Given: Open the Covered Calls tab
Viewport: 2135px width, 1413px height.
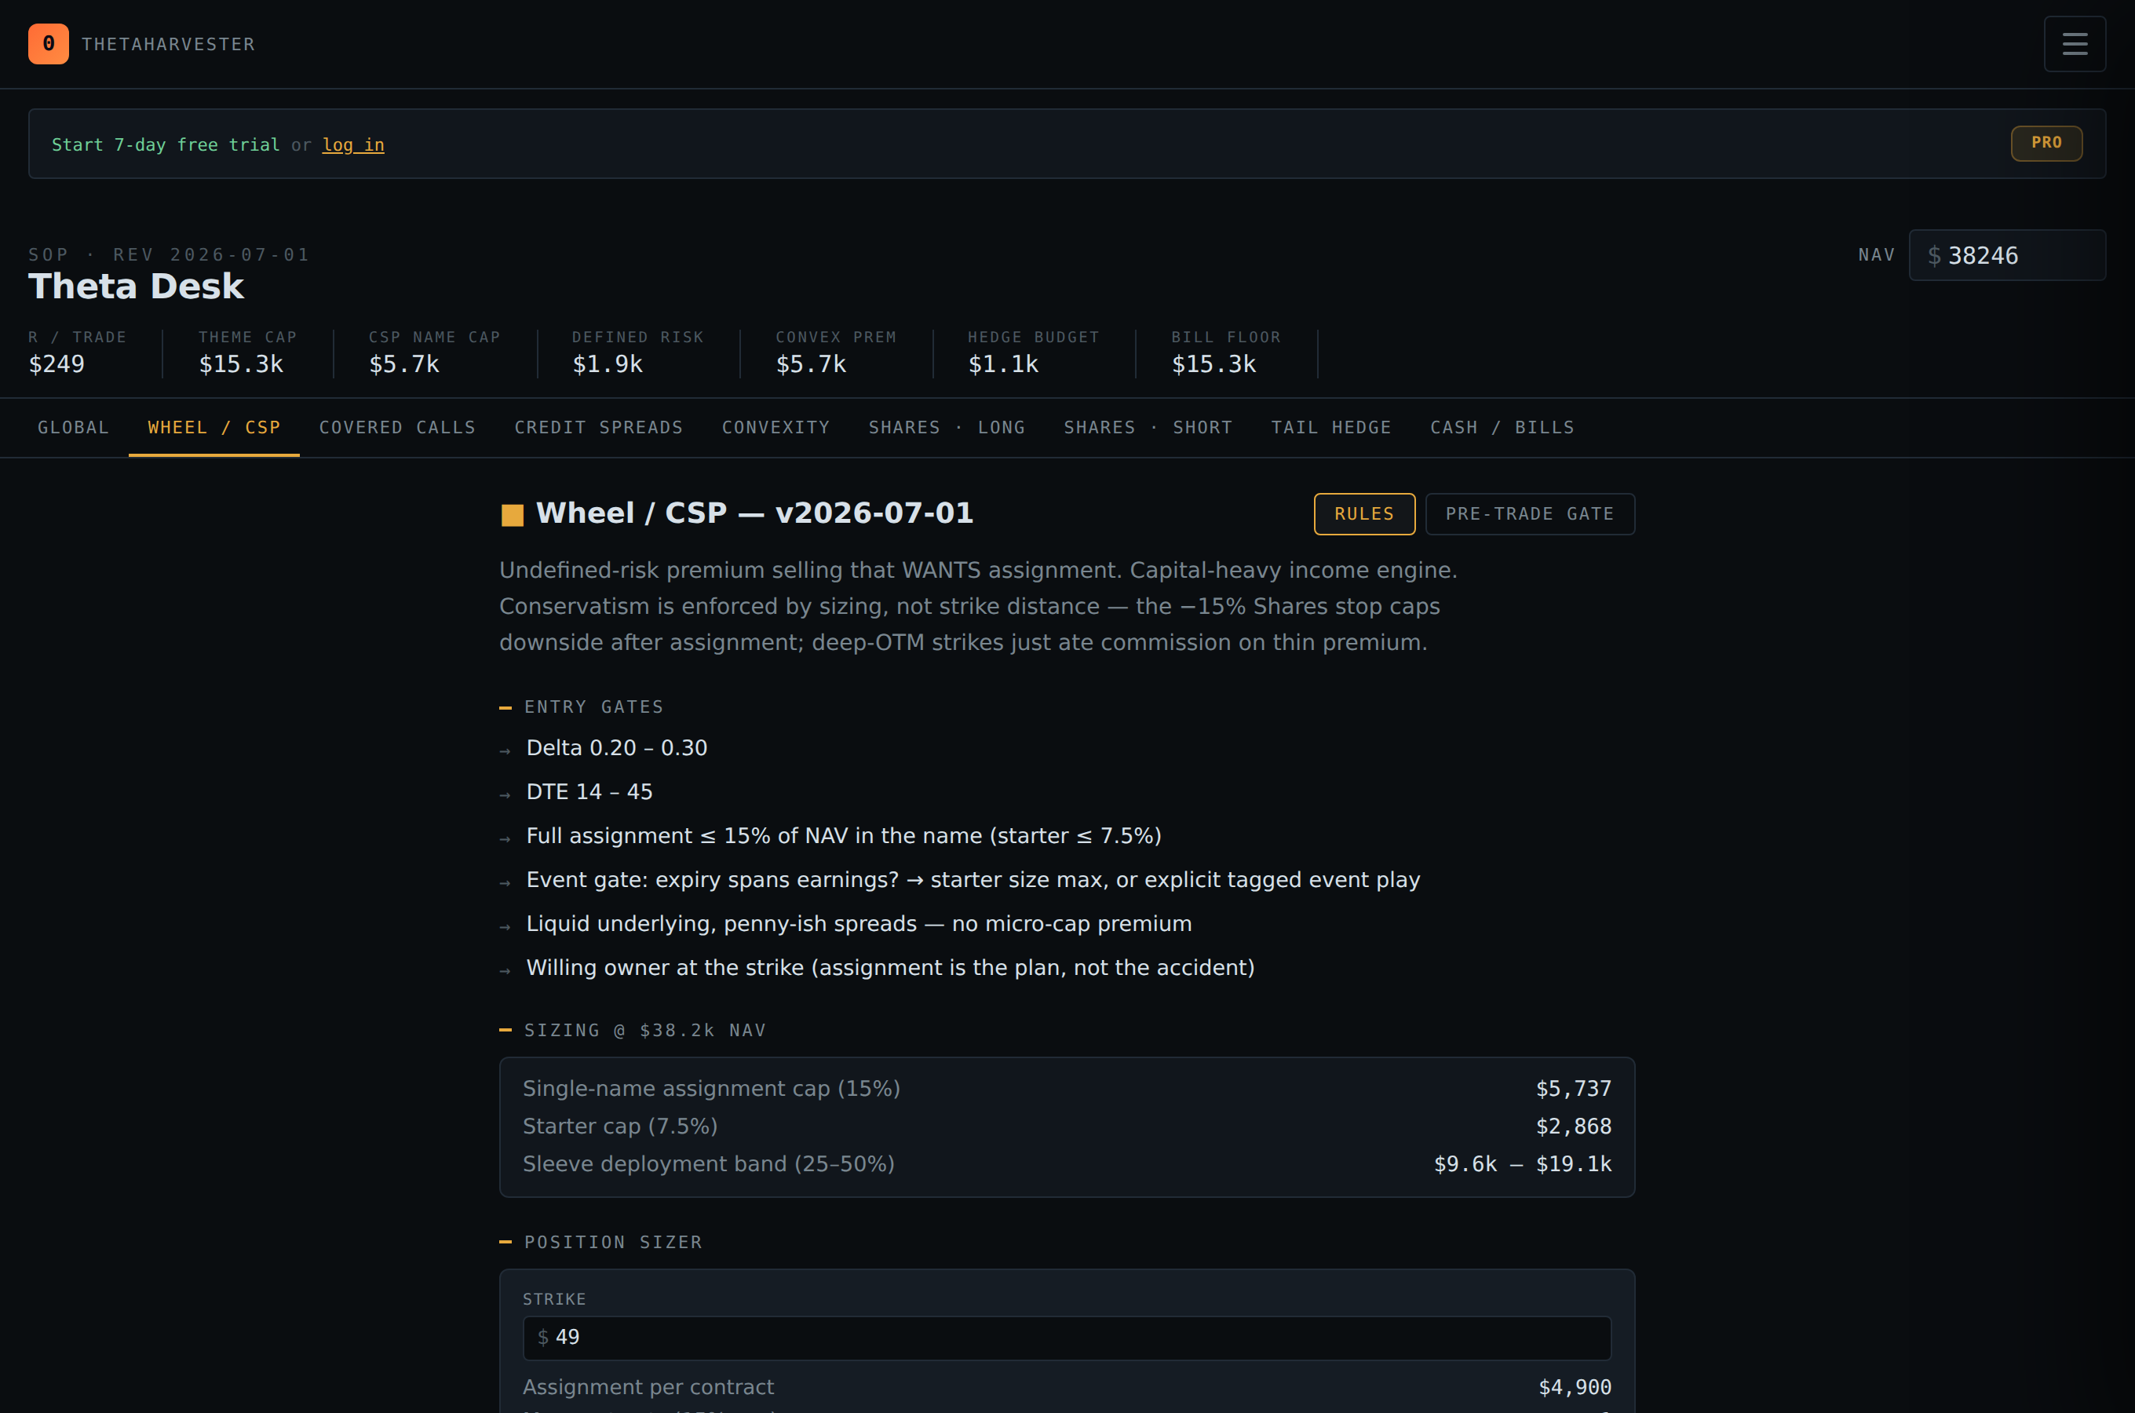Looking at the screenshot, I should (397, 428).
